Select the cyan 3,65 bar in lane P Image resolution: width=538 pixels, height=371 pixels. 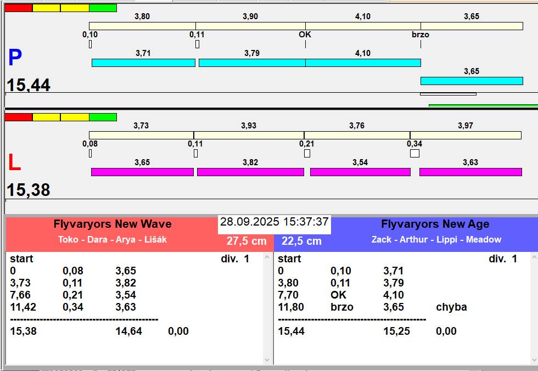coord(471,81)
